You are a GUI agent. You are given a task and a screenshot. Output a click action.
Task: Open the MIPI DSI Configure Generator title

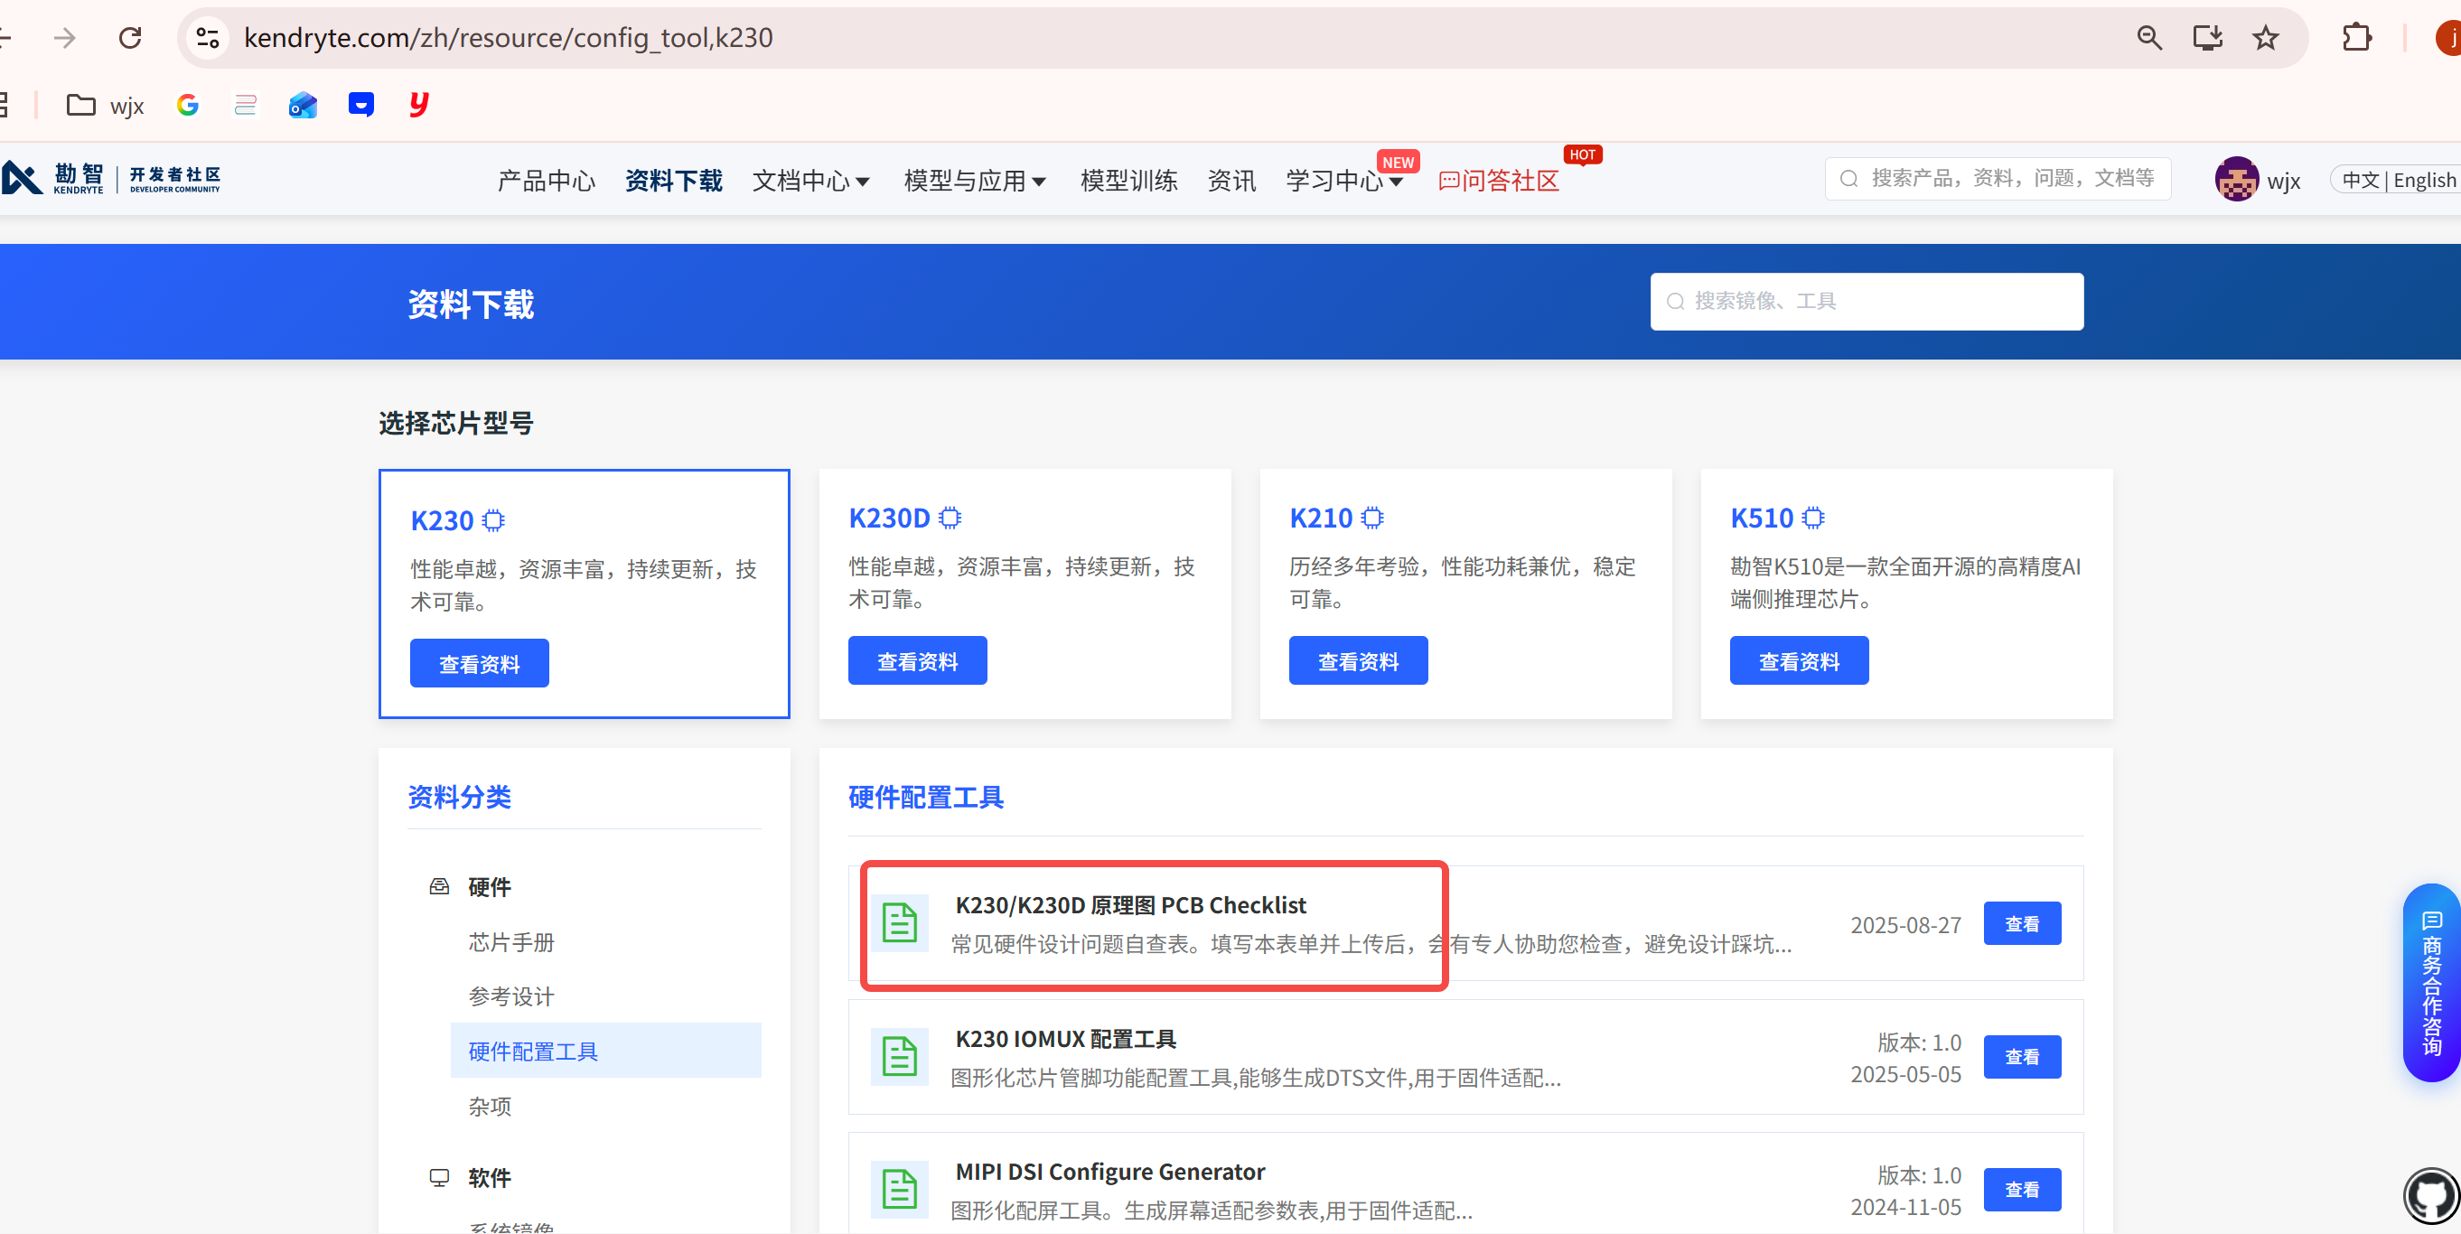1110,1172
